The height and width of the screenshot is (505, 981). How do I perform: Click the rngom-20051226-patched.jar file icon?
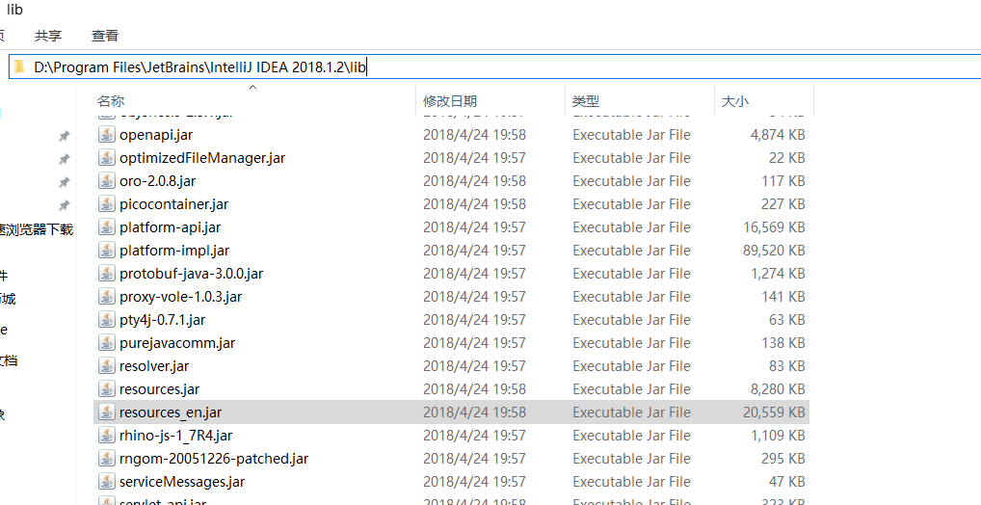point(107,459)
